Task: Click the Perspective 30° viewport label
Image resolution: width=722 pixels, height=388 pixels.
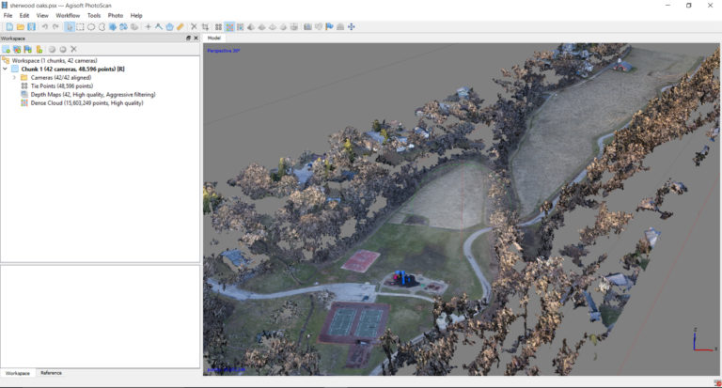Action: 224,51
